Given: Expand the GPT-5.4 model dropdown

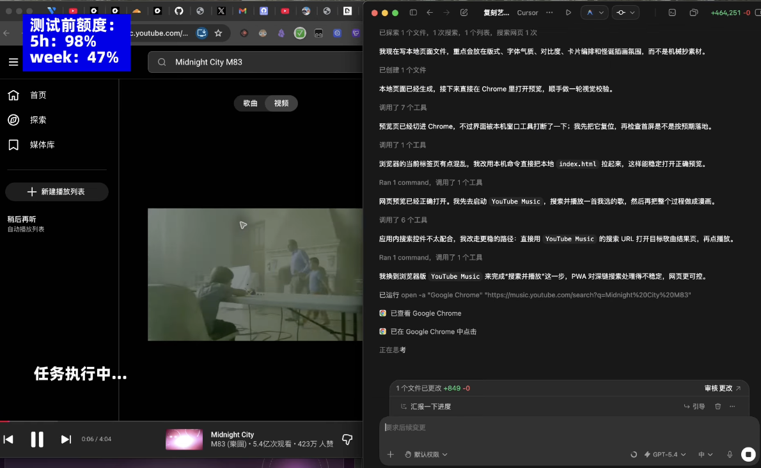Looking at the screenshot, I should coord(665,455).
